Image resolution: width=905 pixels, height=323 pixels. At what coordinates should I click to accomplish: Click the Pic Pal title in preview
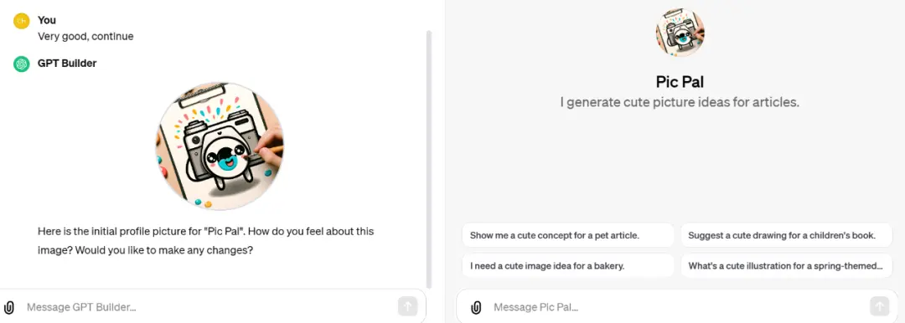[x=680, y=81]
